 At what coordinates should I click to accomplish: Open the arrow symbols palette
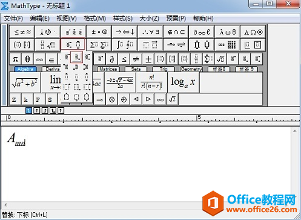[125, 32]
